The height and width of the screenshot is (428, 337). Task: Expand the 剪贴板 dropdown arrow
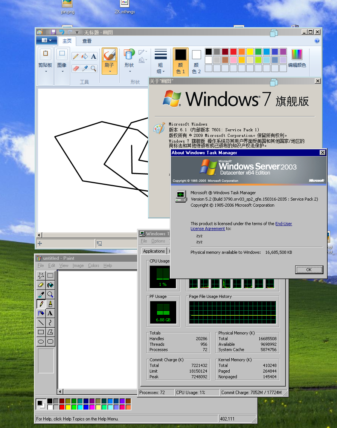click(46, 72)
